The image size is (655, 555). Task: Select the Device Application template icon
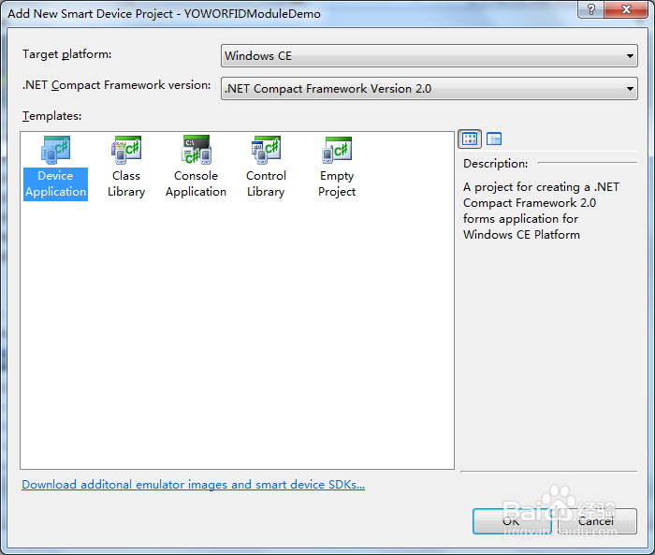pyautogui.click(x=55, y=151)
